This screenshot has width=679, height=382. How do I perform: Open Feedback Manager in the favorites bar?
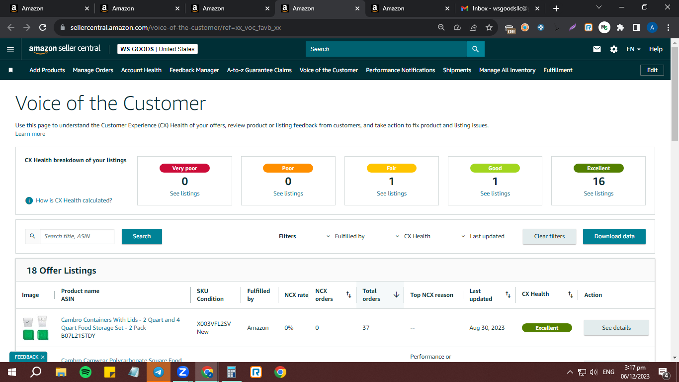(x=194, y=70)
